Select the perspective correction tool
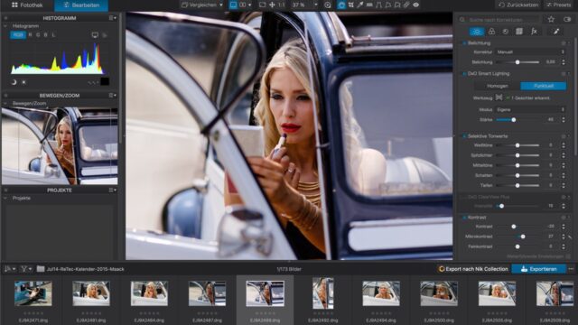This screenshot has width=578, height=325. tap(378, 5)
